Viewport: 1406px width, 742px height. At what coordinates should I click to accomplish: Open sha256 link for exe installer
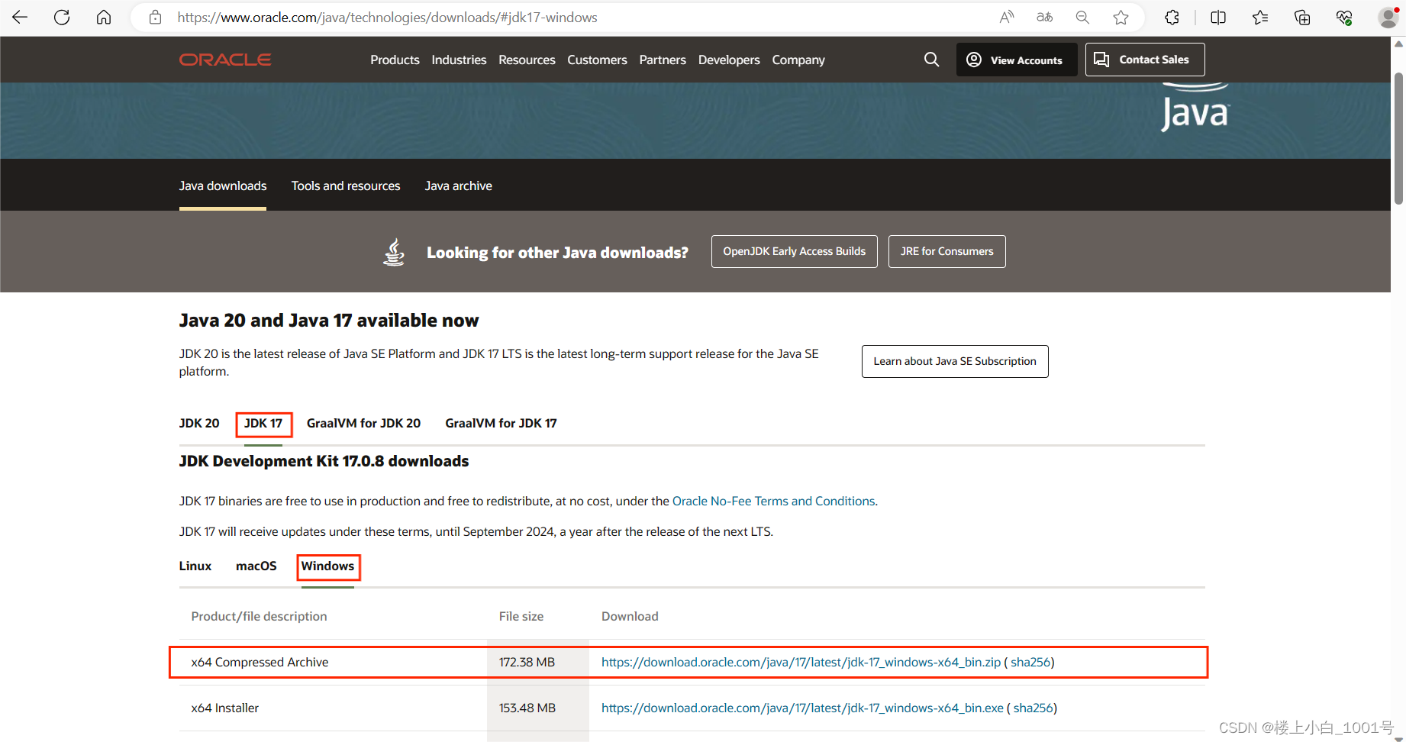coord(1034,708)
